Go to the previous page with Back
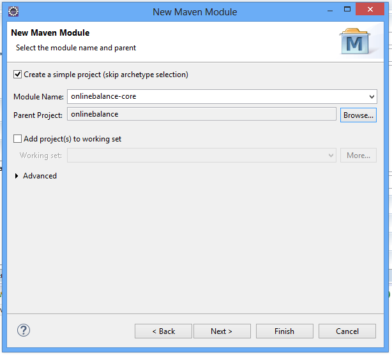The height and width of the screenshot is (355, 392). point(163,331)
